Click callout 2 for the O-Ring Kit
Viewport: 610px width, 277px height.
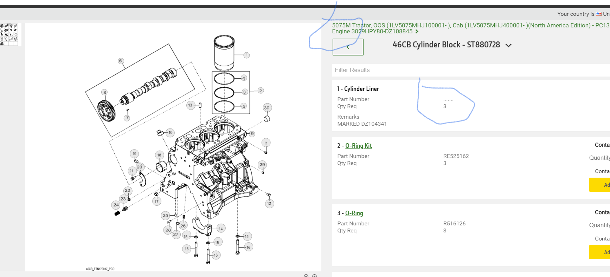point(260,91)
